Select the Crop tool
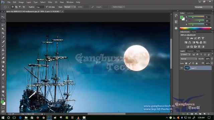The height and width of the screenshot is (120, 214). coord(3,33)
